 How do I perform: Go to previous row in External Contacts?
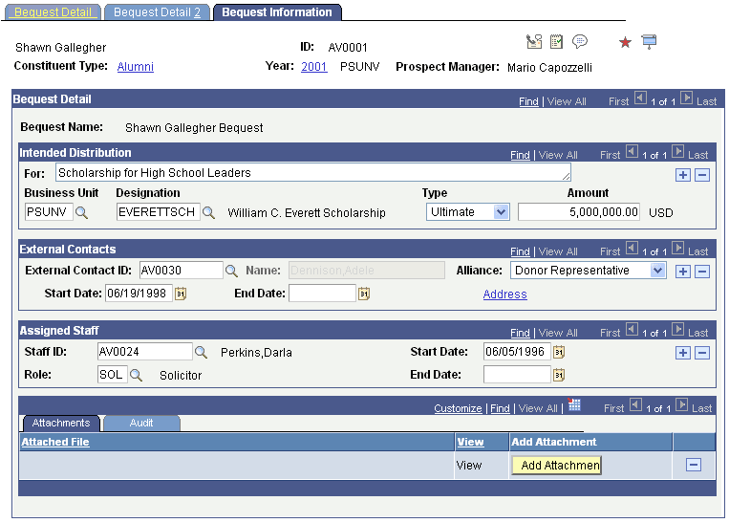(x=632, y=248)
